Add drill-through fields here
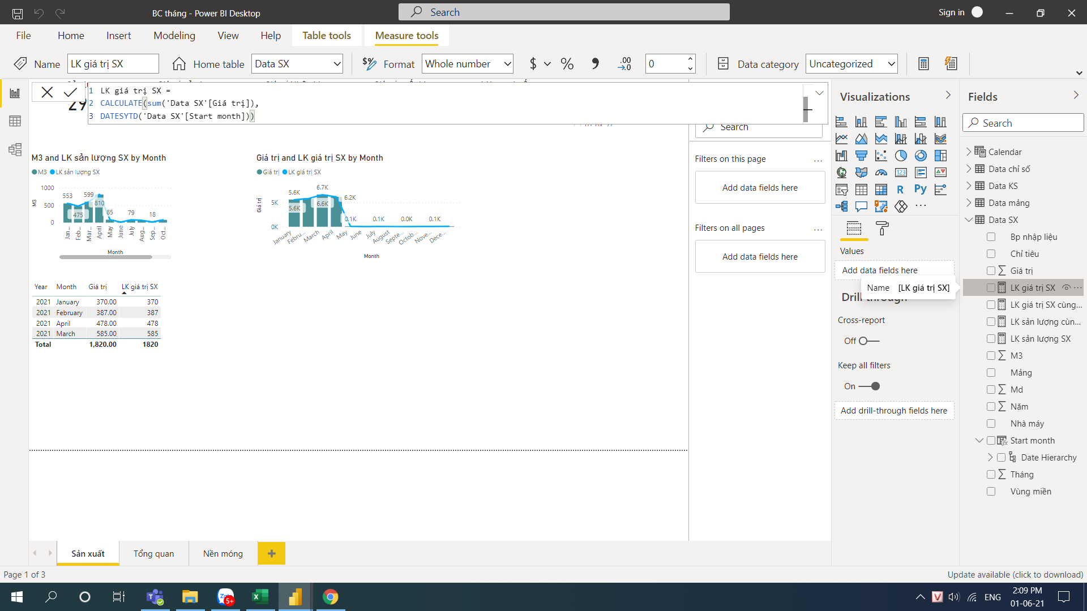The image size is (1087, 611). 894,411
